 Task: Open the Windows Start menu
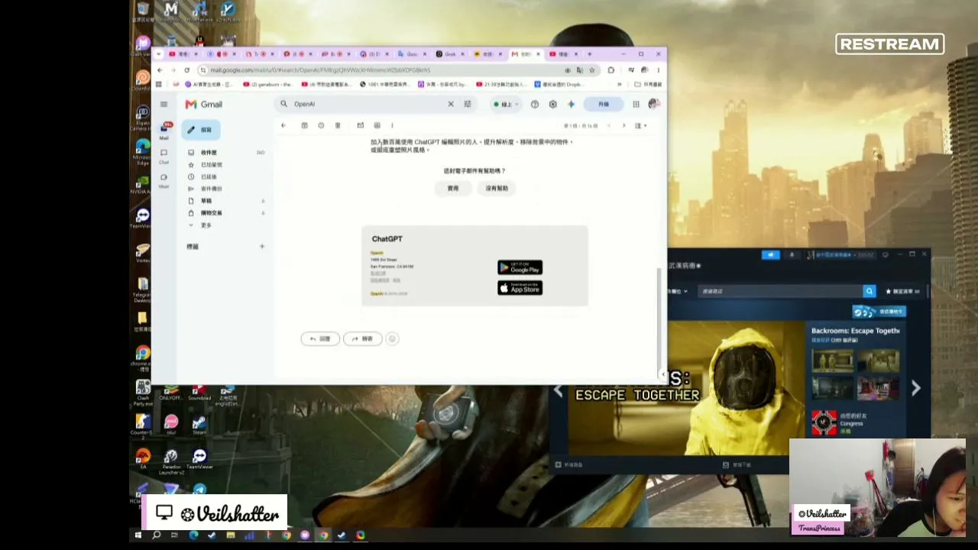tap(138, 535)
